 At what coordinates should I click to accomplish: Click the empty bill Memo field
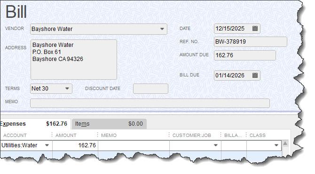[x=150, y=103]
